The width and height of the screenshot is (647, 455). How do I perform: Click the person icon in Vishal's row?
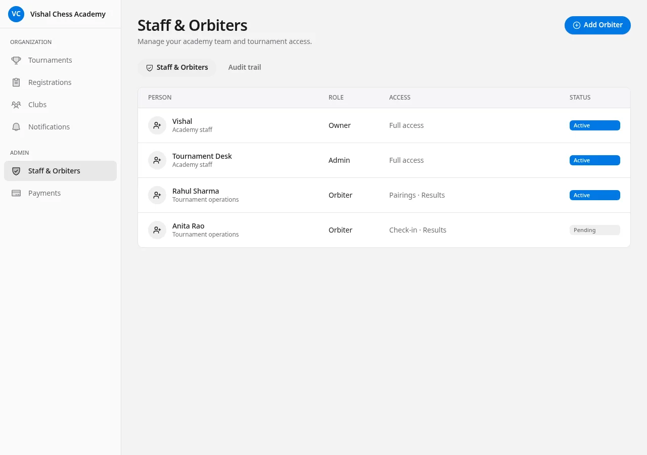(x=157, y=125)
